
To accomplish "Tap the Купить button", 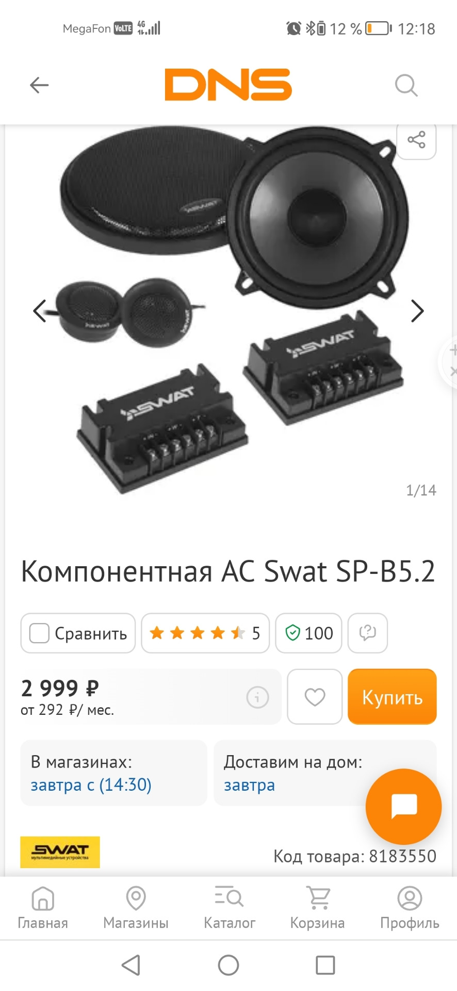I will point(392,697).
